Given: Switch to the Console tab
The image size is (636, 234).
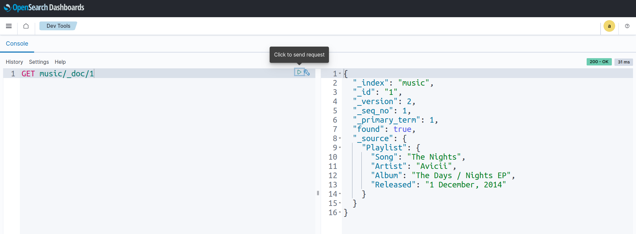Looking at the screenshot, I should click(x=17, y=44).
